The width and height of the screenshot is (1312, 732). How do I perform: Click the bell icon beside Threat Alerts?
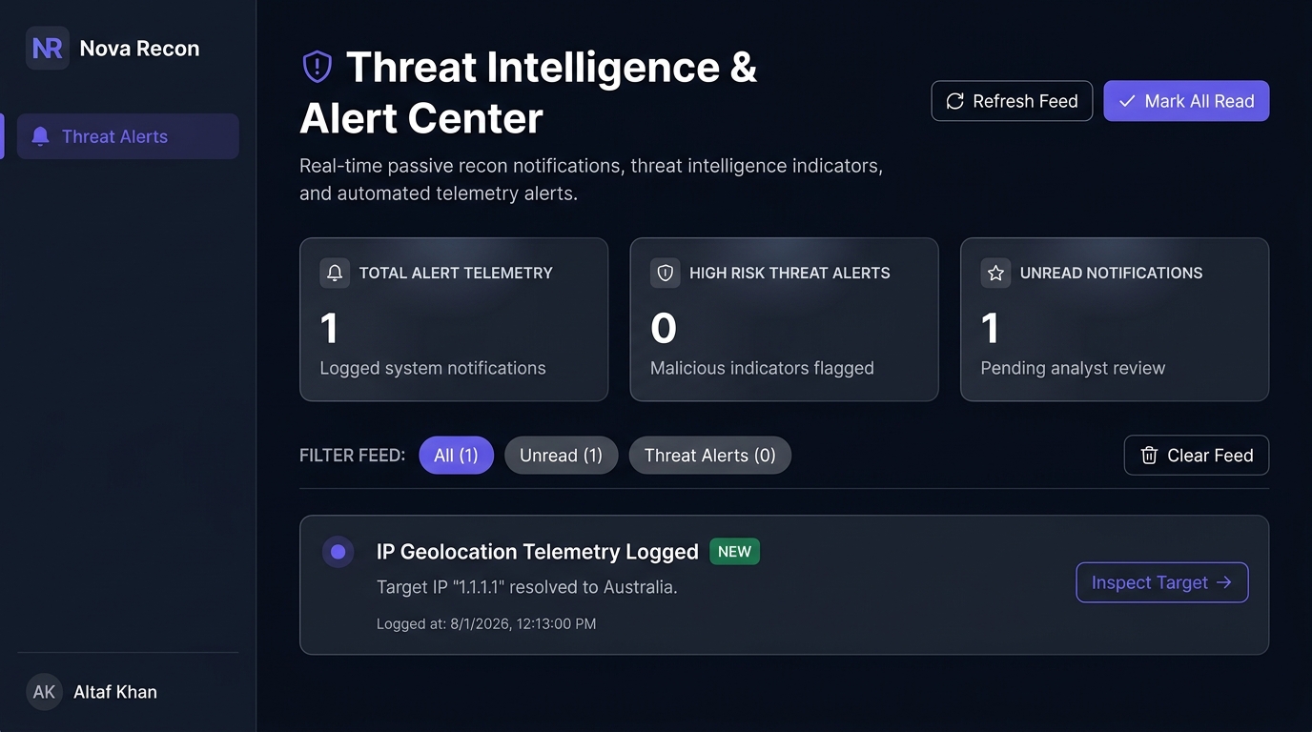tap(40, 136)
